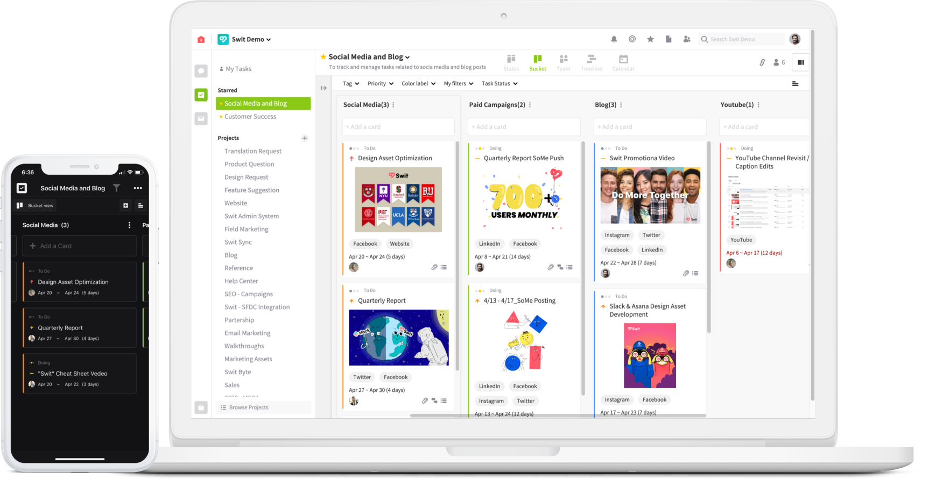Open Swit Promotiona Video card image
Screen dimensions: 929x479
pyautogui.click(x=650, y=195)
